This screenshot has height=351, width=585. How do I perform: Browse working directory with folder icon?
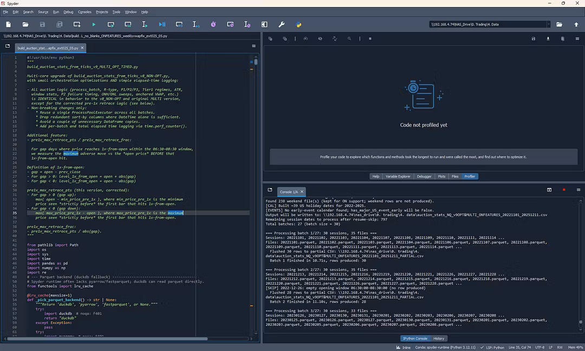pos(560,24)
